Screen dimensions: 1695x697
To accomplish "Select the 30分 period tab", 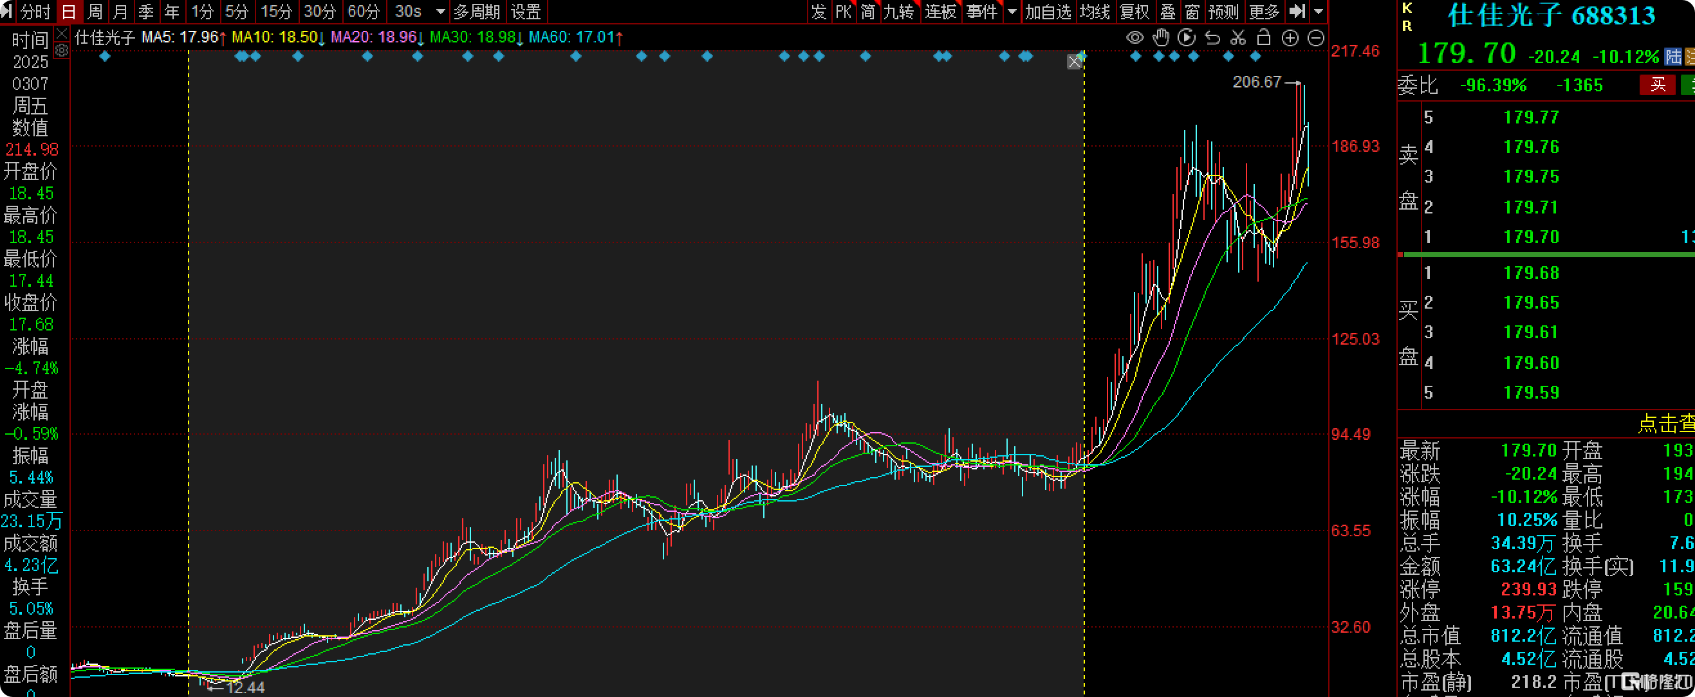I will point(320,12).
